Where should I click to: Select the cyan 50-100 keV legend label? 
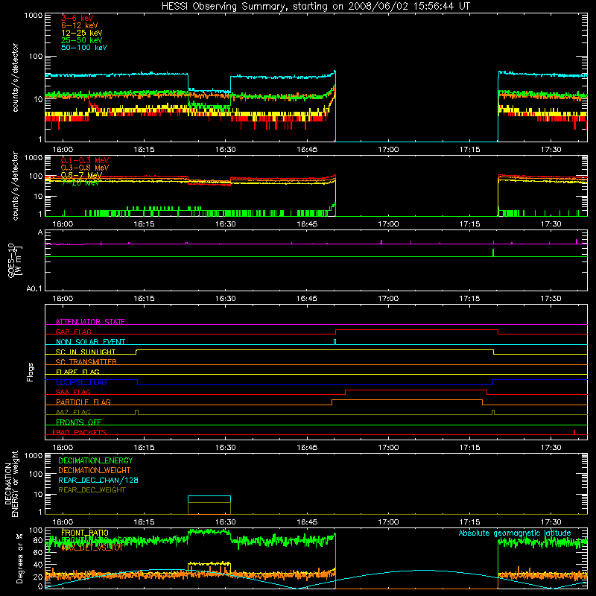84,48
